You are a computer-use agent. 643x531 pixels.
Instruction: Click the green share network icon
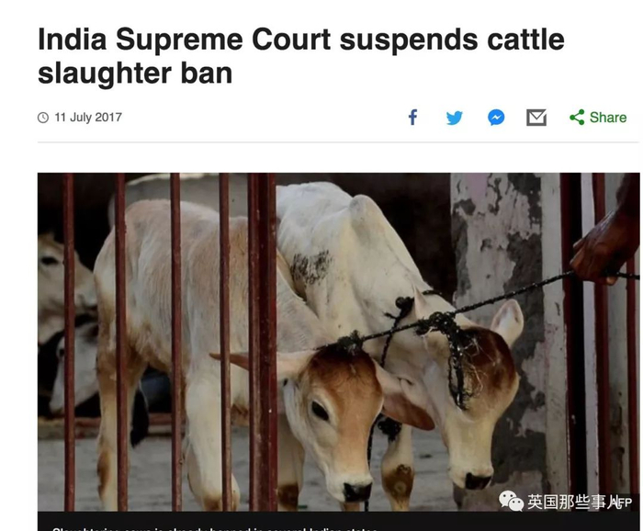click(577, 118)
